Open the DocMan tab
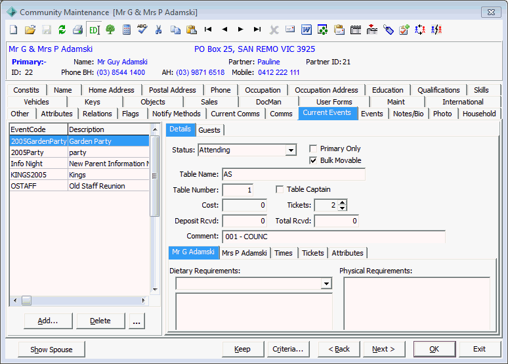 pyautogui.click(x=268, y=102)
